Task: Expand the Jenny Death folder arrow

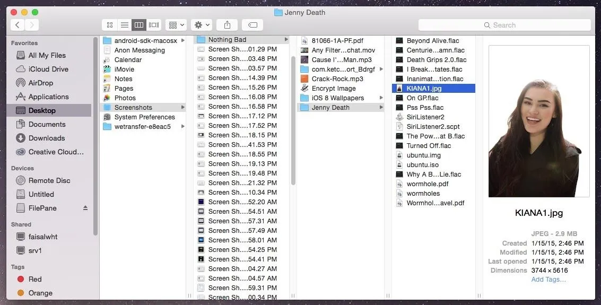Action: coord(381,107)
